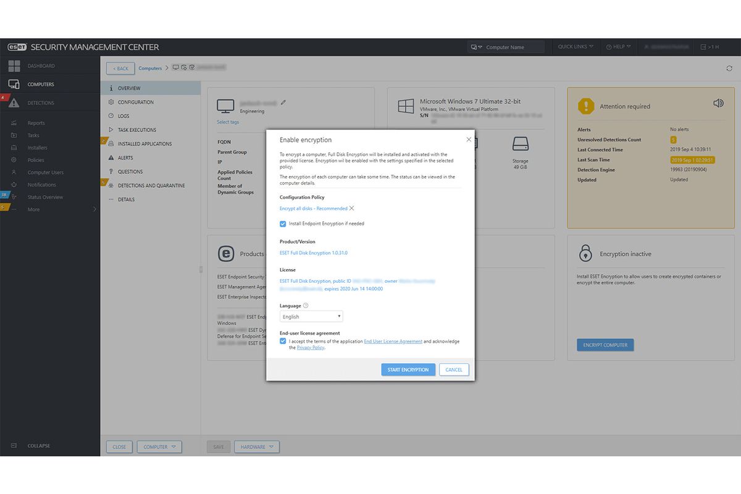Click the Reports chart icon
The height and width of the screenshot is (494, 741).
click(14, 123)
